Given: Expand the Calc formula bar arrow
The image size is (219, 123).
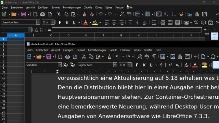Looking at the screenshot, I should point(205,30).
